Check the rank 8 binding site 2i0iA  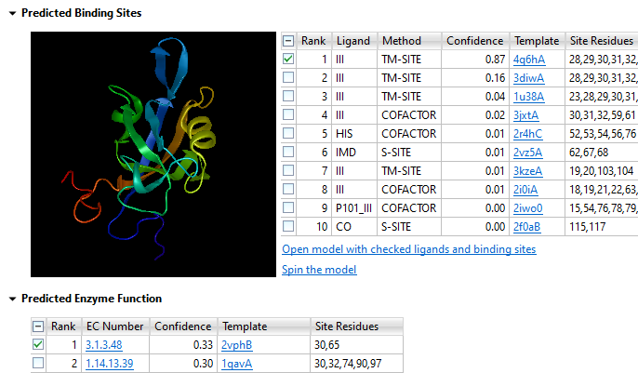(x=288, y=189)
